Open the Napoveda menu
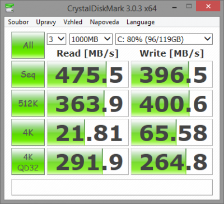Image resolution: width=224 pixels, height=204 pixels. tap(104, 22)
